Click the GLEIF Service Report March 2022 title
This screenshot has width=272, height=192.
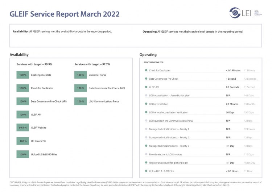(65, 14)
